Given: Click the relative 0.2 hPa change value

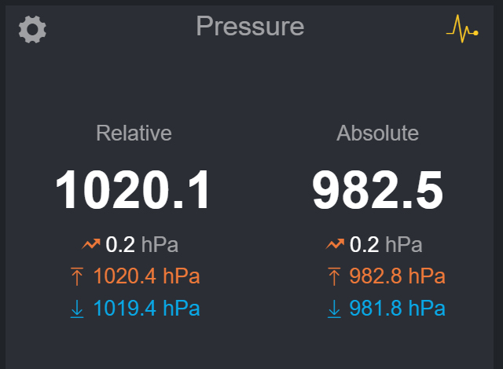Looking at the screenshot, I should click(x=141, y=244).
